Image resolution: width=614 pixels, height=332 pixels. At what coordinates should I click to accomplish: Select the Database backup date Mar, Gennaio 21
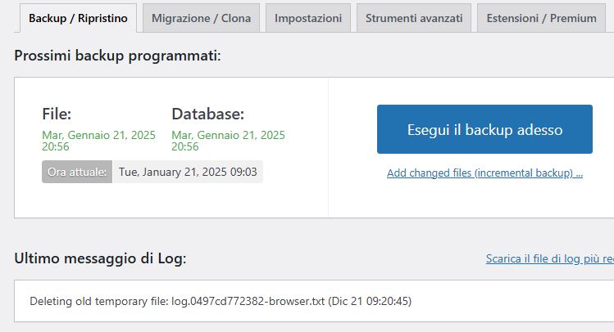pos(228,141)
